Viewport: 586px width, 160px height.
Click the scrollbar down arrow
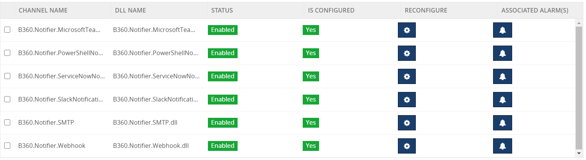[x=579, y=153]
